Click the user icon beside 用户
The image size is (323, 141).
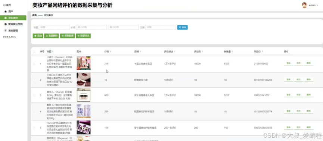click(x=6, y=12)
